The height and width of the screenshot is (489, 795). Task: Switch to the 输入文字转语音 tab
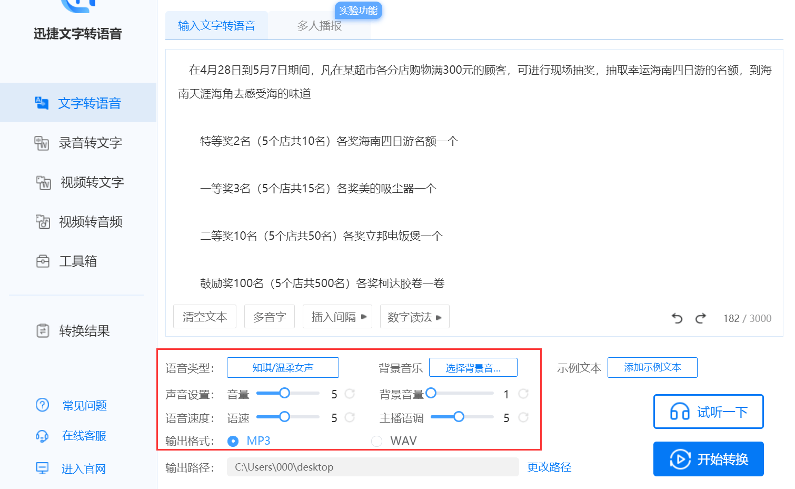point(216,25)
